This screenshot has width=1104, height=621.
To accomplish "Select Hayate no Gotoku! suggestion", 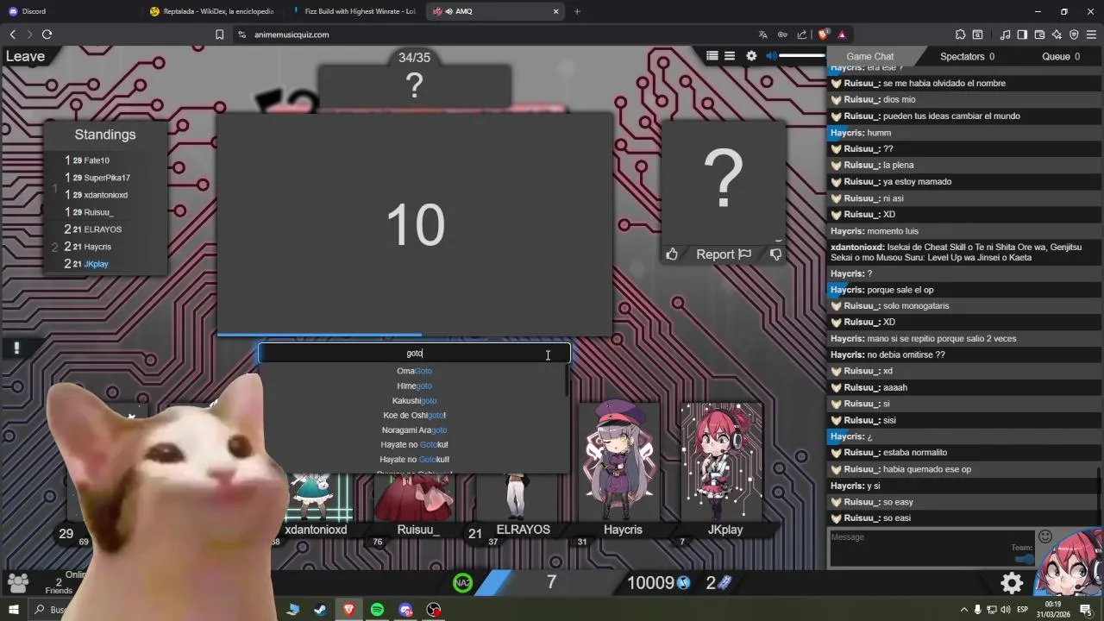I will (x=414, y=444).
